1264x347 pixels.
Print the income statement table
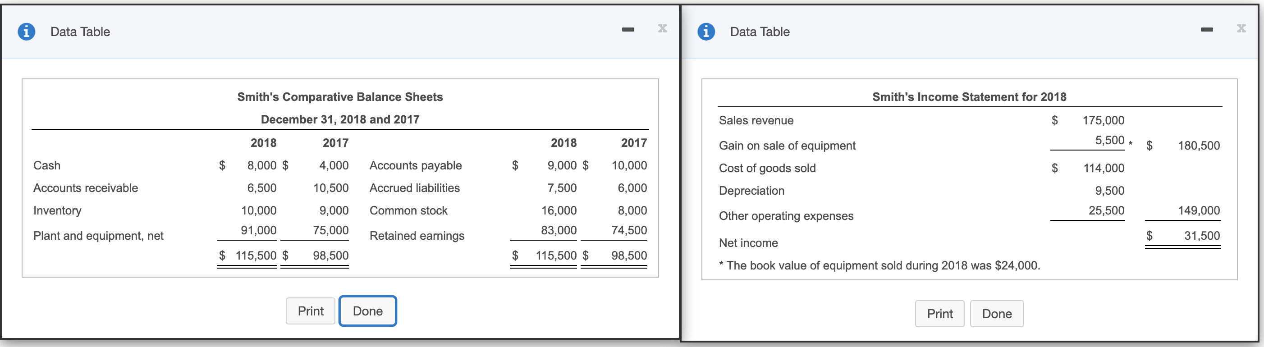pyautogui.click(x=939, y=314)
